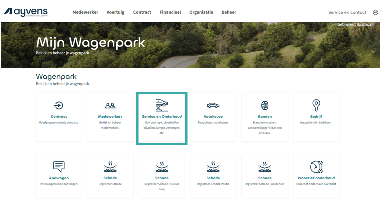The width and height of the screenshot is (383, 215).
Task: Click the Autokeuze car icon
Action: [213, 106]
